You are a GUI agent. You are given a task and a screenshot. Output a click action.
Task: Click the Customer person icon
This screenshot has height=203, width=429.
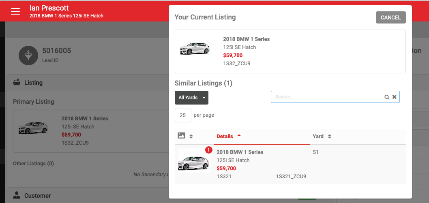tap(17, 195)
